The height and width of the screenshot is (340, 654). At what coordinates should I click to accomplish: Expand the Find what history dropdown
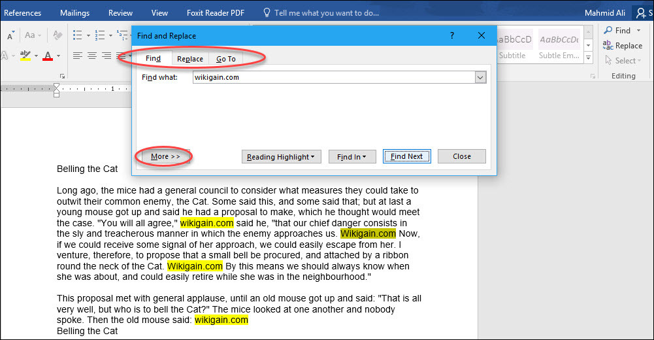480,77
